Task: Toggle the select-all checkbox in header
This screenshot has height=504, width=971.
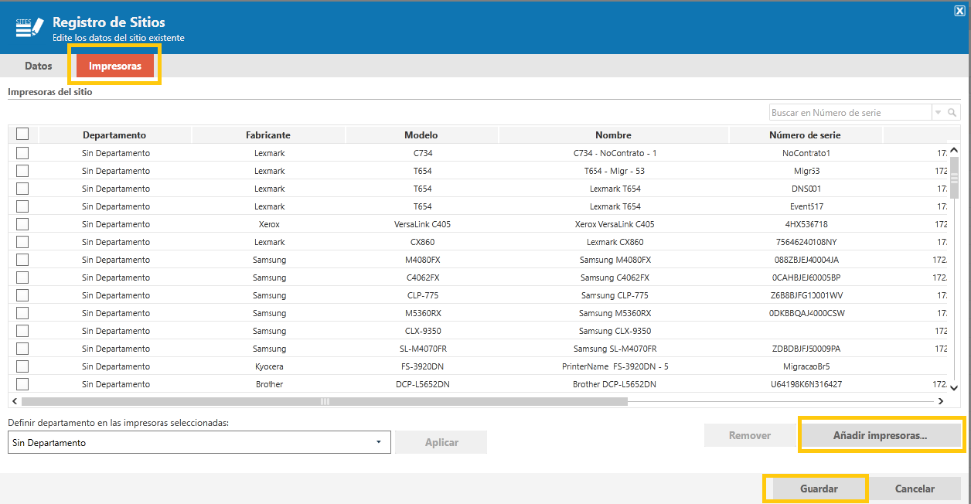Action: (x=22, y=134)
